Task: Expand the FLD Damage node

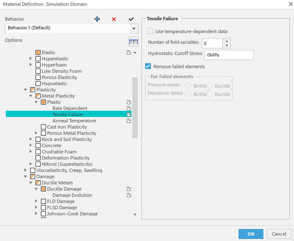Action: [x=36, y=201]
